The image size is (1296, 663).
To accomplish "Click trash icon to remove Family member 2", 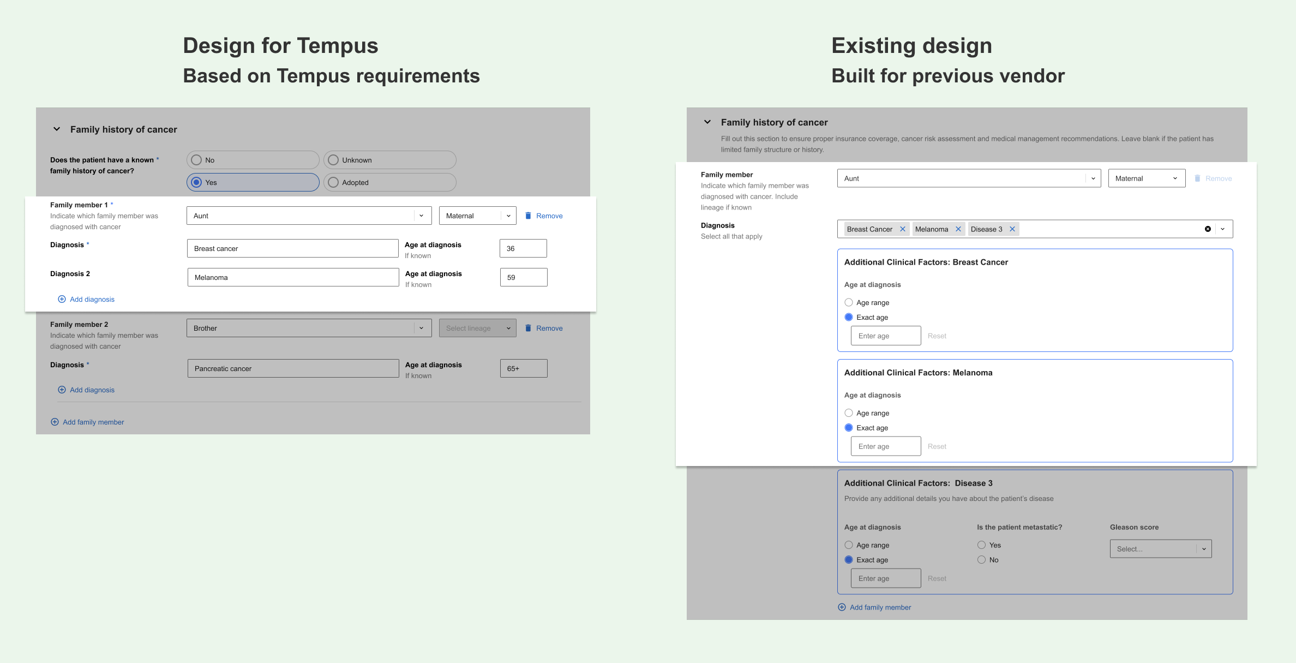I will tap(528, 328).
